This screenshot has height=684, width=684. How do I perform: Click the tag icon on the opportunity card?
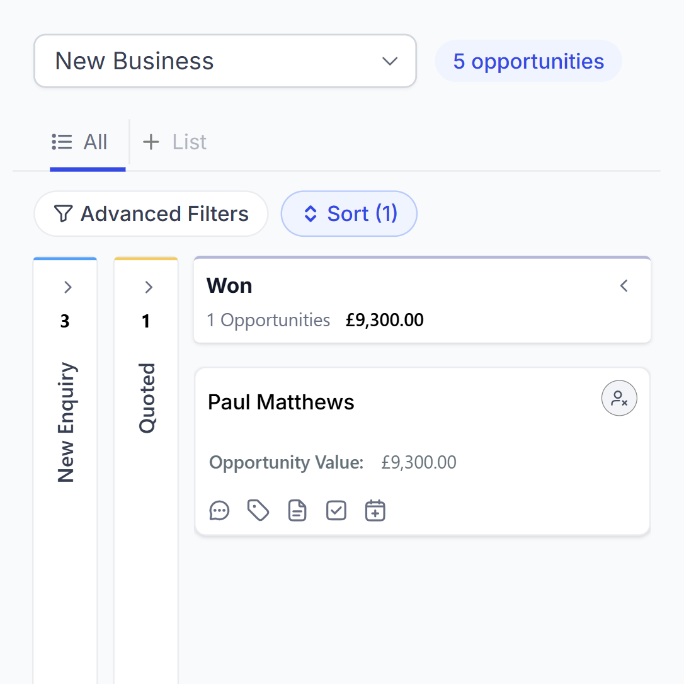click(258, 510)
